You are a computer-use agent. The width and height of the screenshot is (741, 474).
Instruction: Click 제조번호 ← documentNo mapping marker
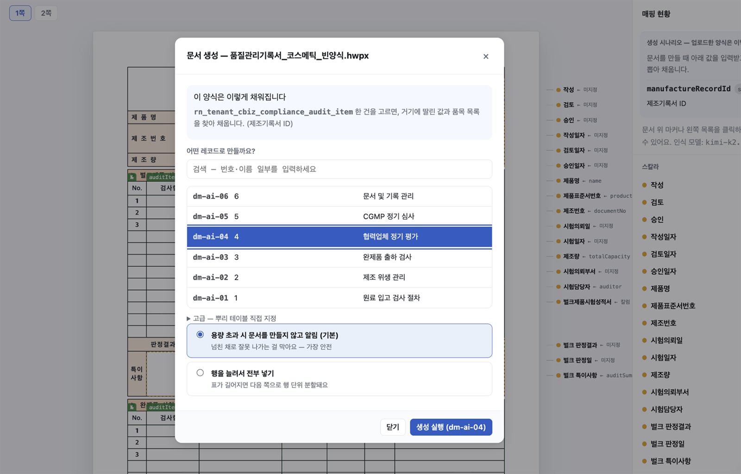pos(591,211)
